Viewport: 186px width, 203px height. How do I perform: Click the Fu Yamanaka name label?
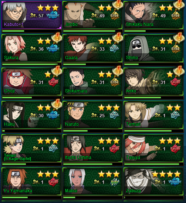(x=18, y=191)
